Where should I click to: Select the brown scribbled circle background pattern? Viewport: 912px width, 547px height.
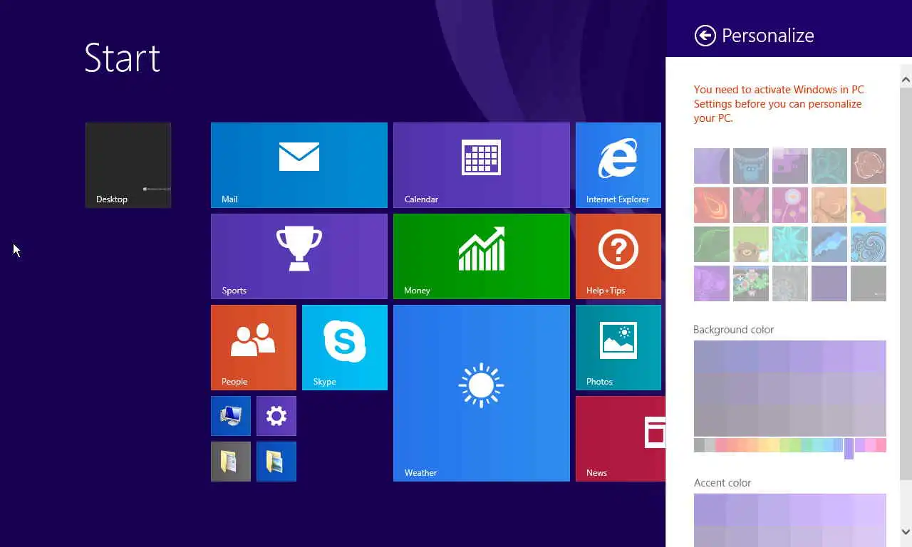[x=869, y=166]
